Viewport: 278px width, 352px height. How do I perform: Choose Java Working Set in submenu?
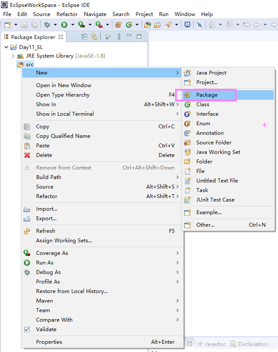coord(228,152)
